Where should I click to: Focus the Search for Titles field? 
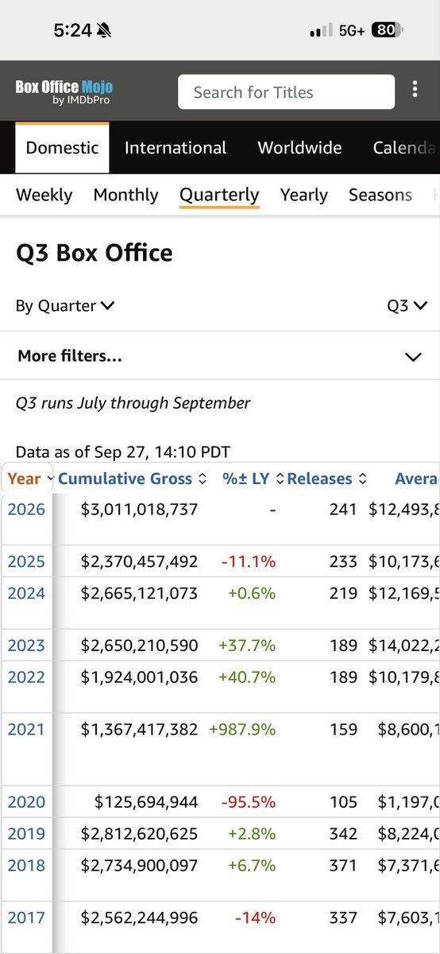[x=286, y=91]
